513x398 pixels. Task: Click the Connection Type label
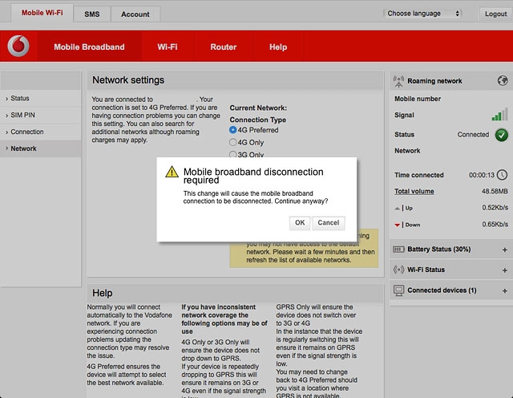(x=258, y=120)
